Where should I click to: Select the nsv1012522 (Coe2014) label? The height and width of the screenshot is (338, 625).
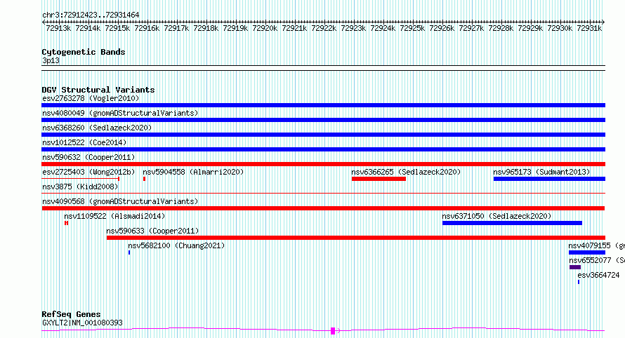click(x=84, y=142)
